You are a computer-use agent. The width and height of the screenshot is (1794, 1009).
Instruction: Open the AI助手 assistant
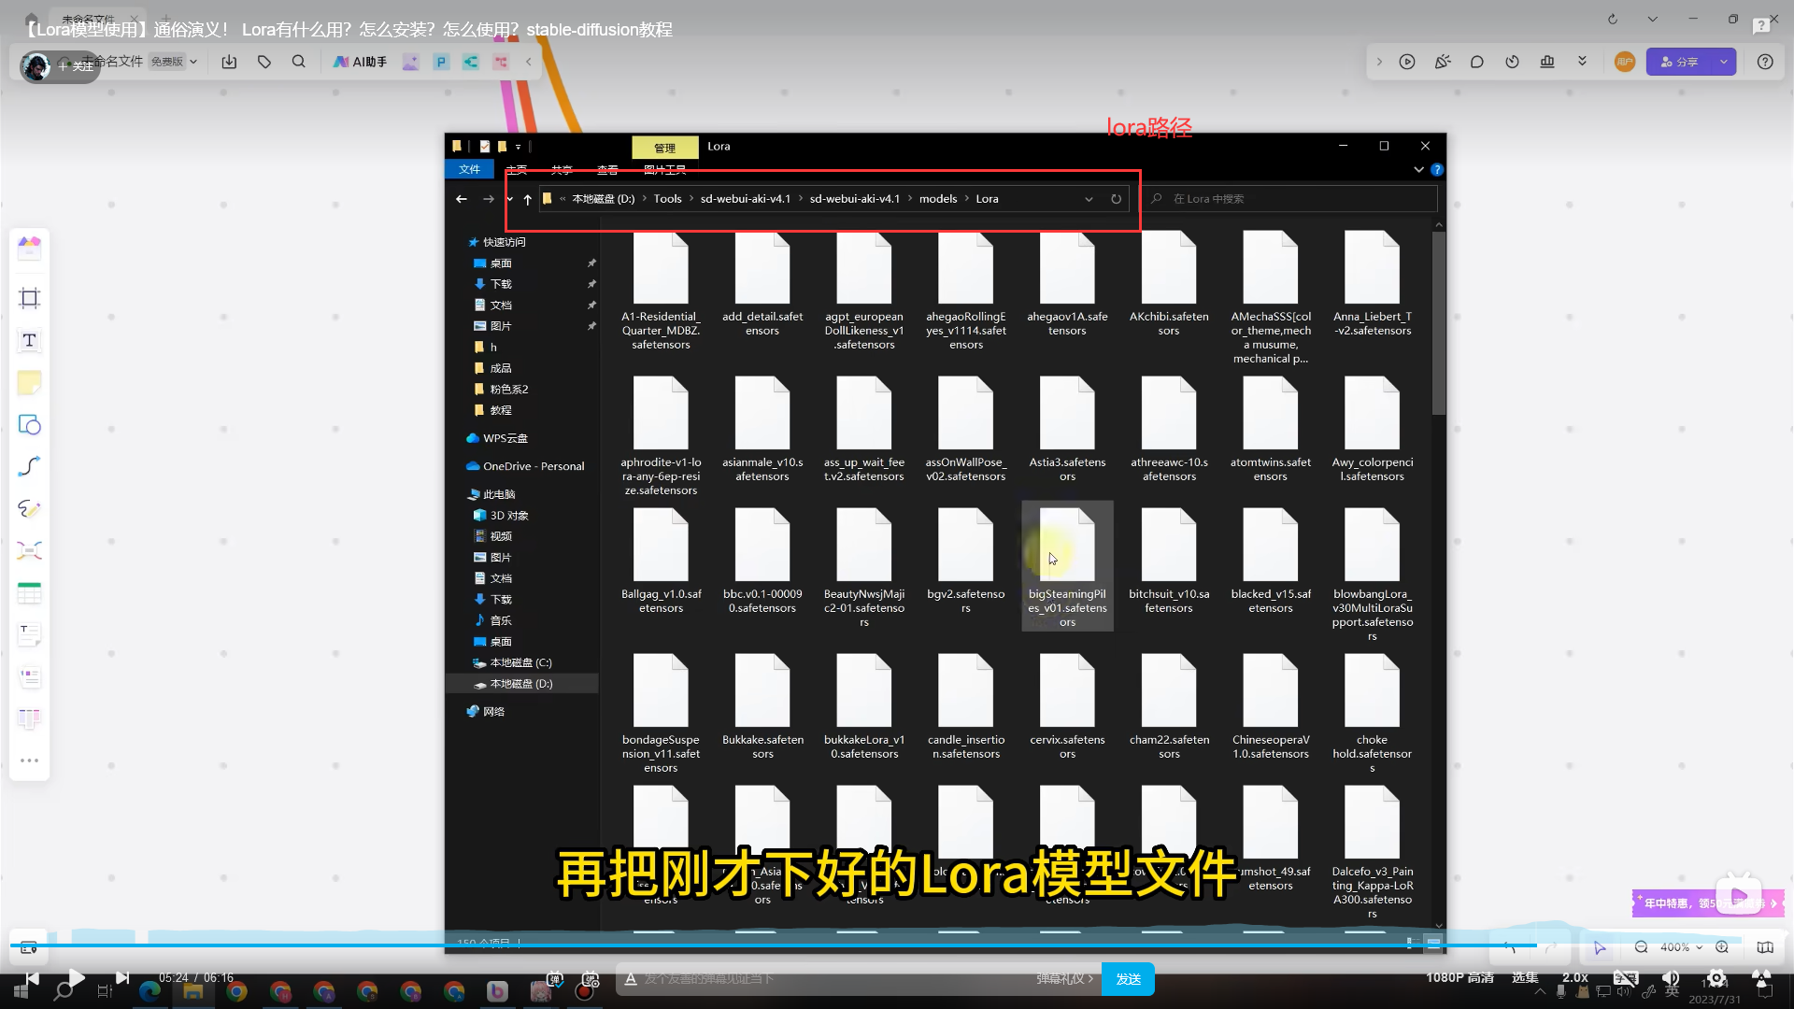click(360, 62)
